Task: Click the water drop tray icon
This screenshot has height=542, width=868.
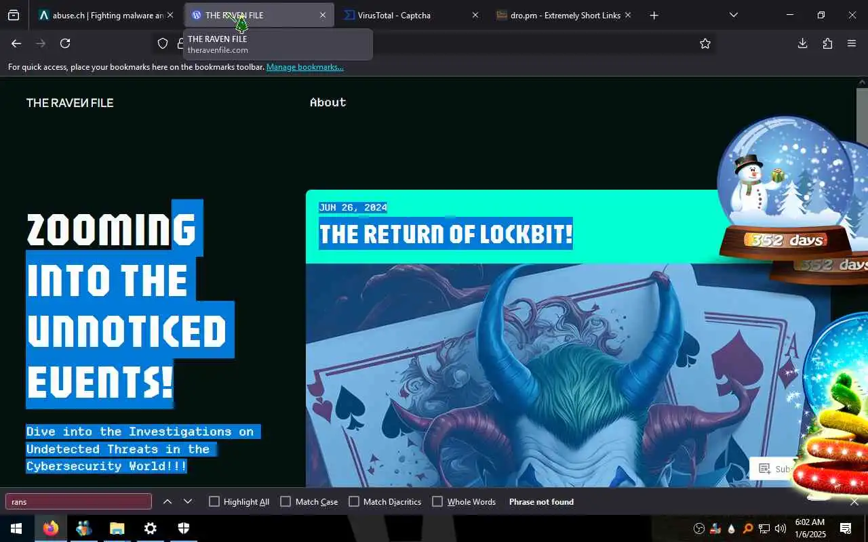Action: [731, 528]
